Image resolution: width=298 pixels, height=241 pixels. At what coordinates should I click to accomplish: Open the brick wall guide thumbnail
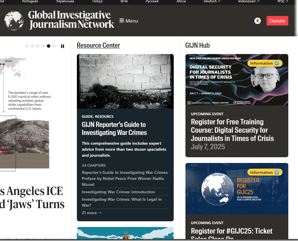125,81
